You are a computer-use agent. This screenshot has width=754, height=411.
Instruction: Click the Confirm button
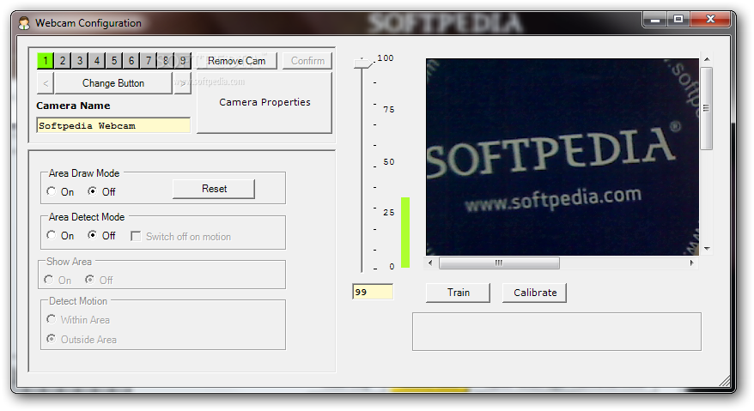[x=307, y=61]
